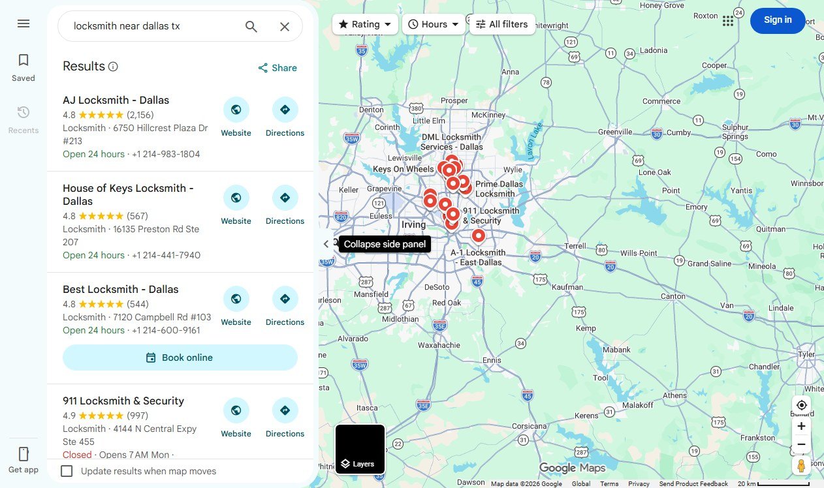
Task: Open the Layers map thumbnail
Action: (x=360, y=450)
